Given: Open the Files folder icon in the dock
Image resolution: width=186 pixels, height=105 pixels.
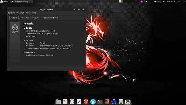Looking at the screenshot, I should coord(58,102).
